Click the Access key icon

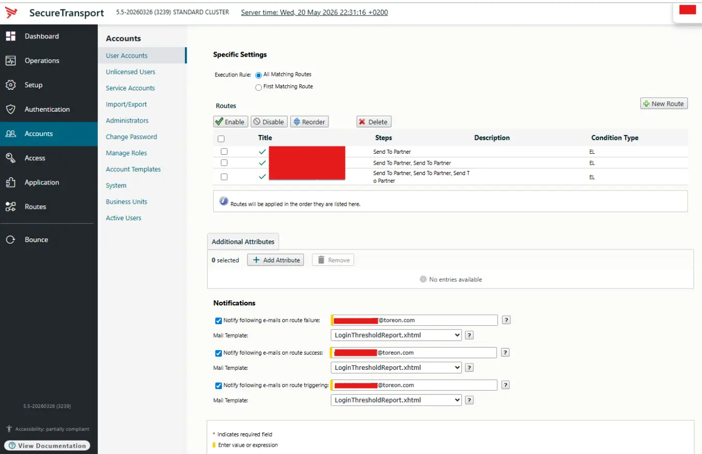click(x=10, y=158)
